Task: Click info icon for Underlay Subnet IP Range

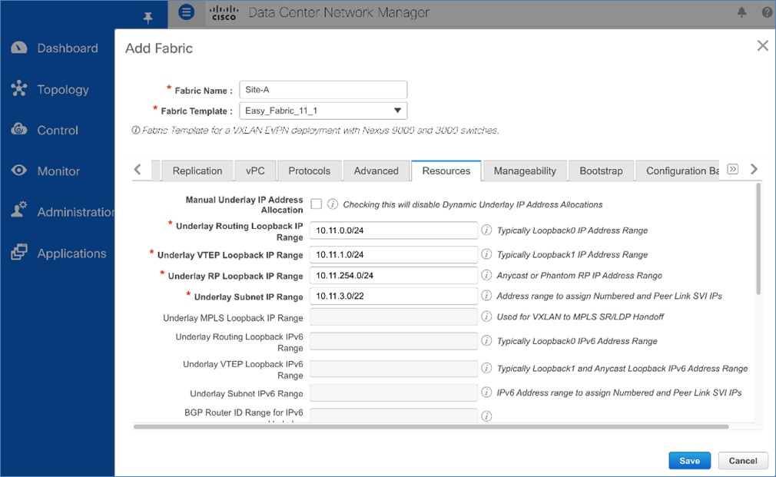Action: 486,296
